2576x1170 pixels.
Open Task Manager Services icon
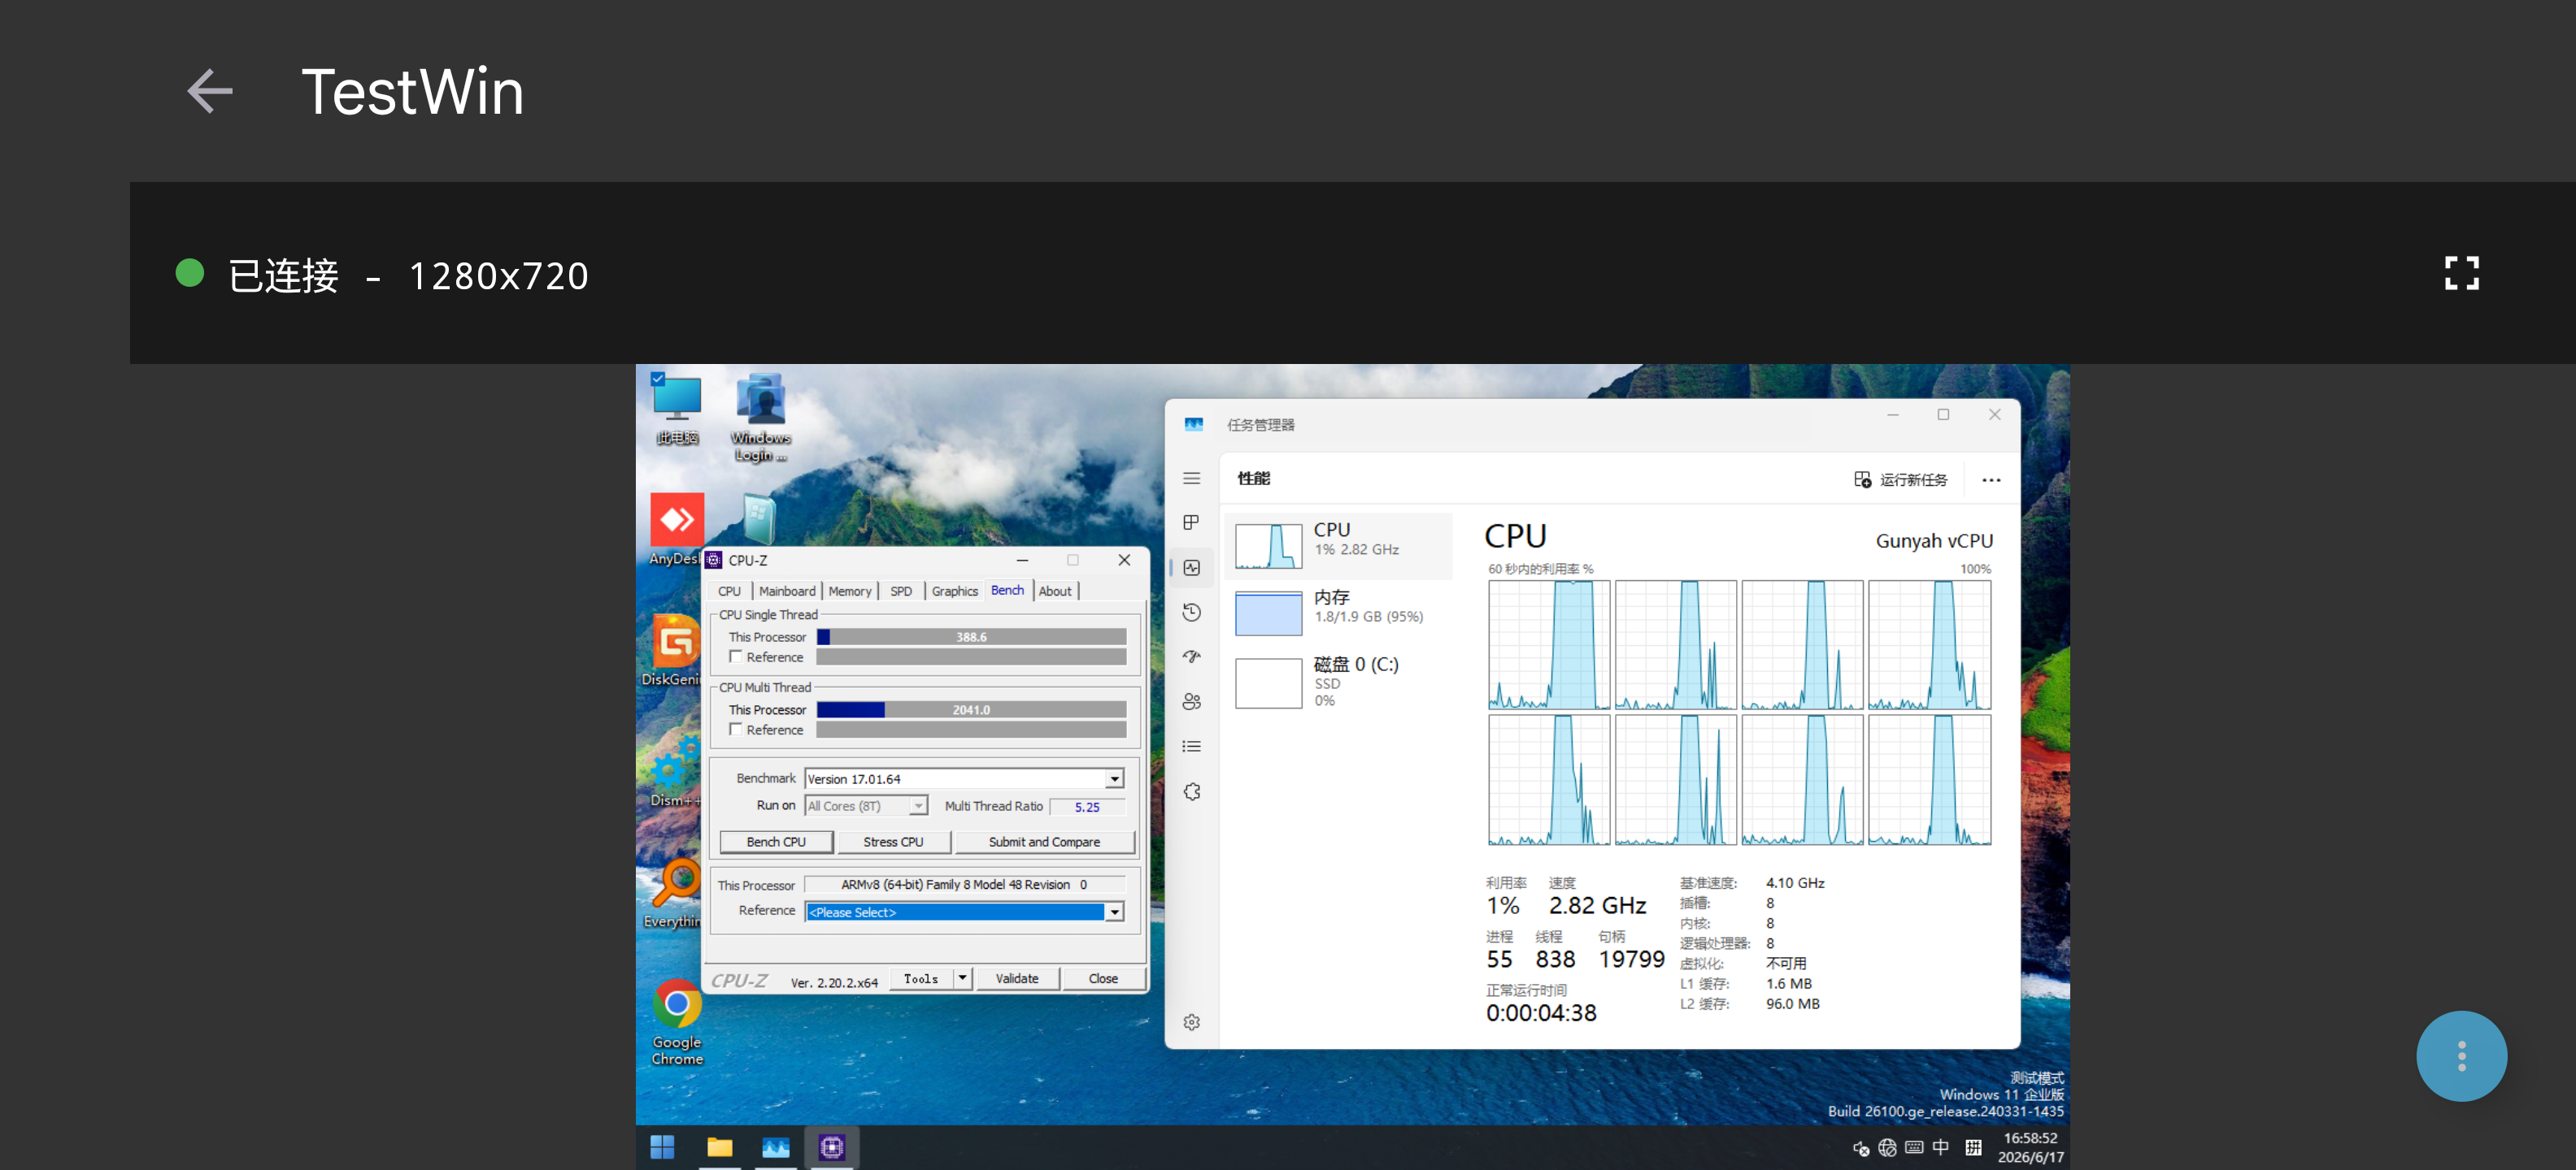click(1191, 791)
